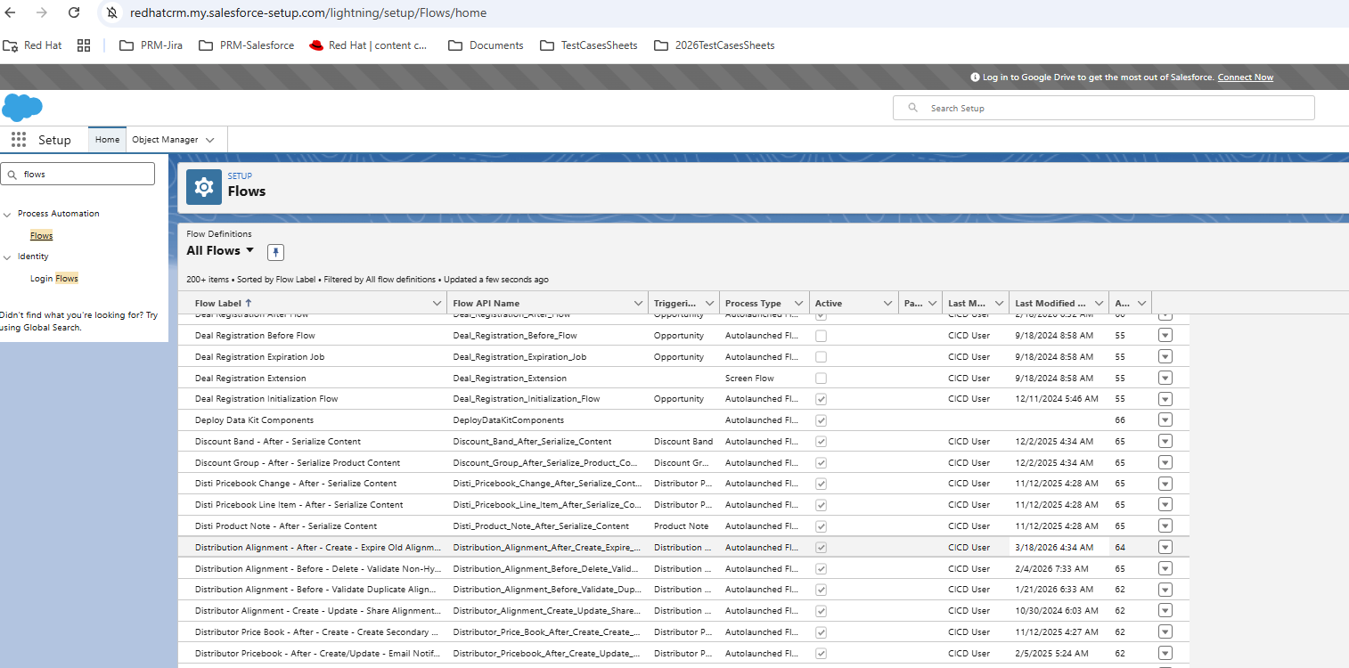This screenshot has height=668, width=1349.
Task: Toggle Active checkbox for Deploy Data Kit Components
Action: coord(821,420)
